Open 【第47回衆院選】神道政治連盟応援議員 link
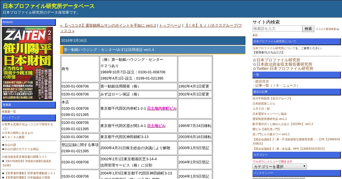 click(27, 163)
